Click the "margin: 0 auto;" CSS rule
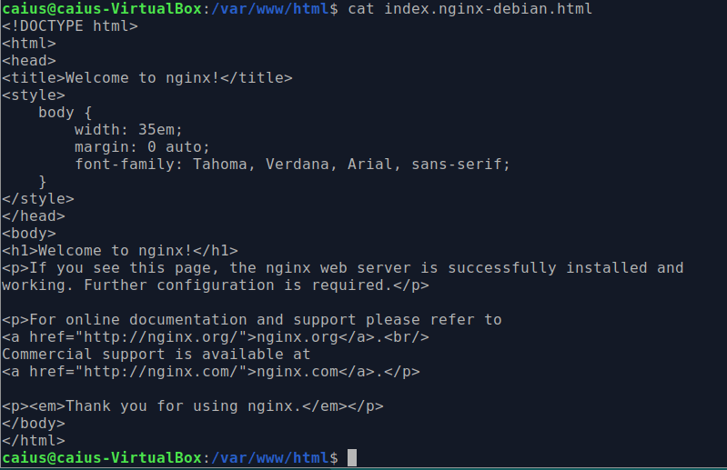The height and width of the screenshot is (470, 727). [x=142, y=147]
